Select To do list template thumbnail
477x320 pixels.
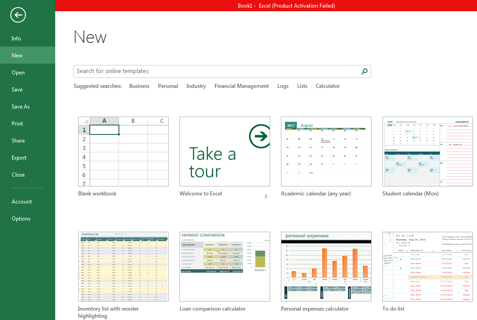(427, 267)
